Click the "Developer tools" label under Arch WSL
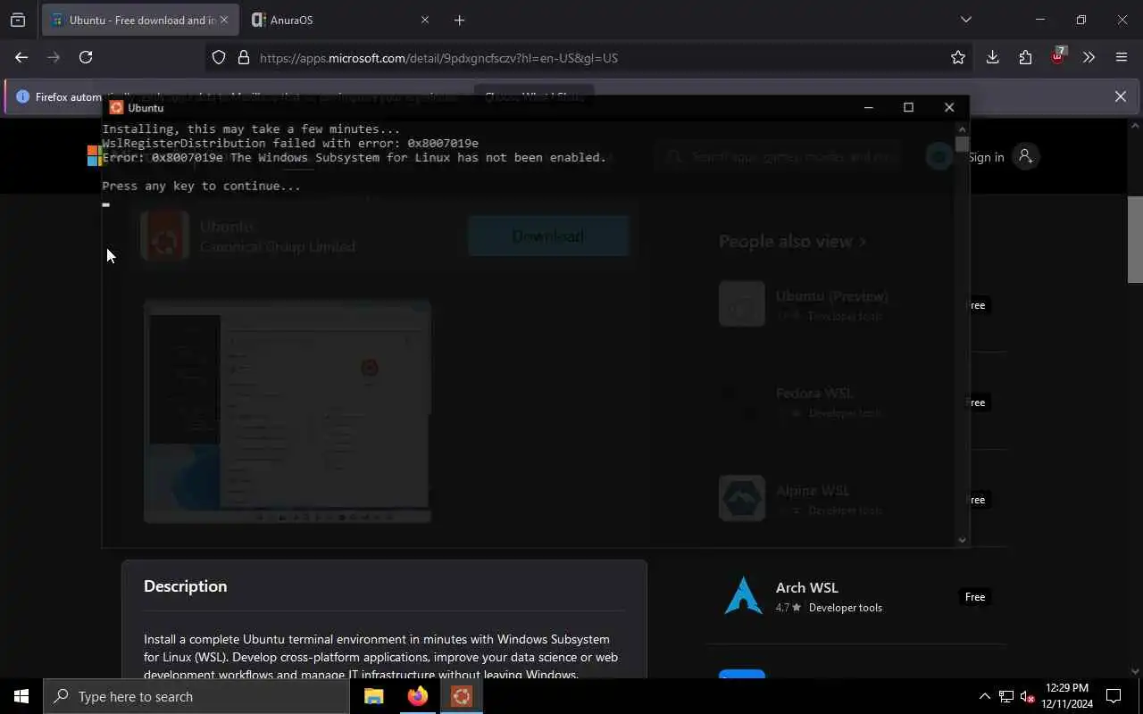The image size is (1143, 714). tap(845, 608)
